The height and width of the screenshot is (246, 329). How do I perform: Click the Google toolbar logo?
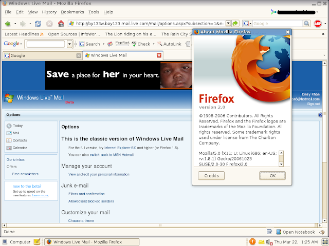[11, 44]
